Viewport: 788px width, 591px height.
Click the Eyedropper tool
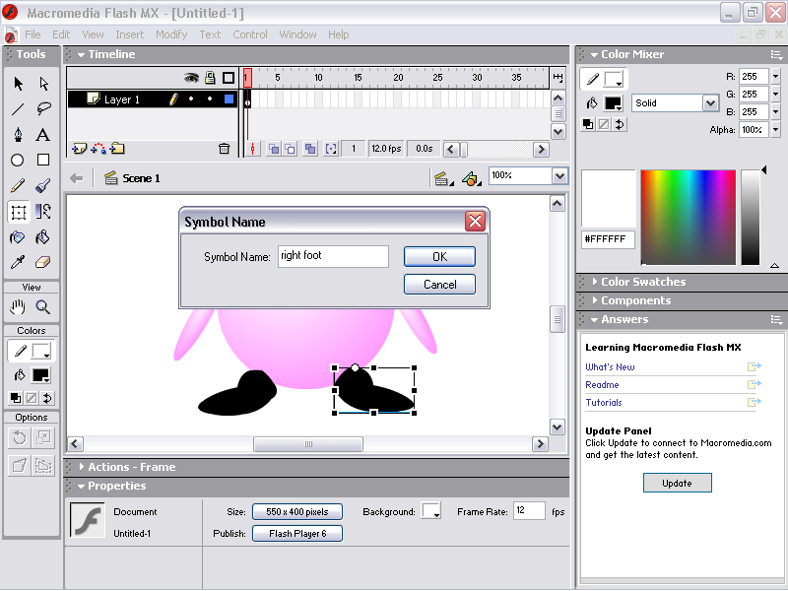[x=18, y=262]
